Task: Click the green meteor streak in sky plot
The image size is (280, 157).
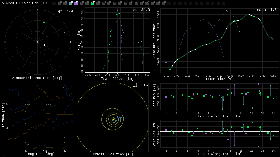Action: point(44,22)
